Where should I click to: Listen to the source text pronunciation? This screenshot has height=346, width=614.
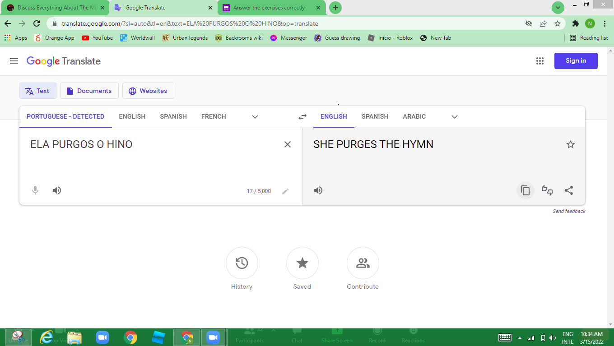tap(56, 190)
